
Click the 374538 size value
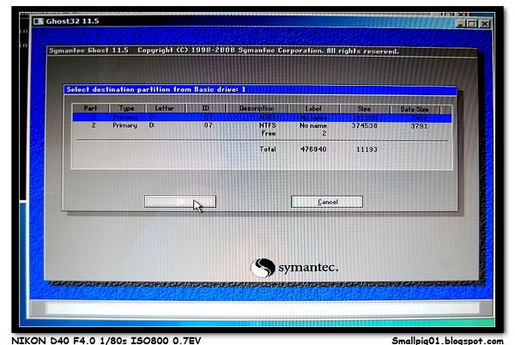(x=364, y=125)
